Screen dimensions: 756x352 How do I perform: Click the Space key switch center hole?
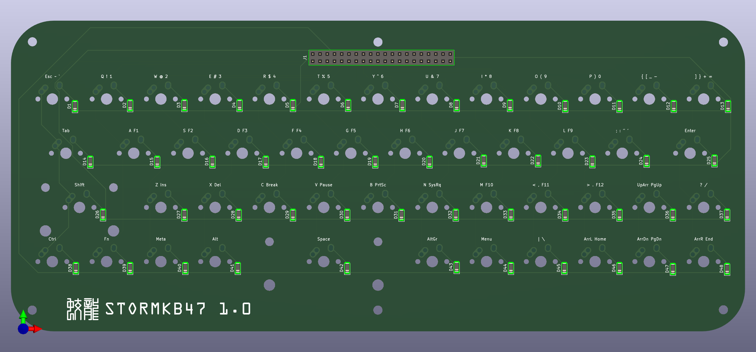coord(324,262)
